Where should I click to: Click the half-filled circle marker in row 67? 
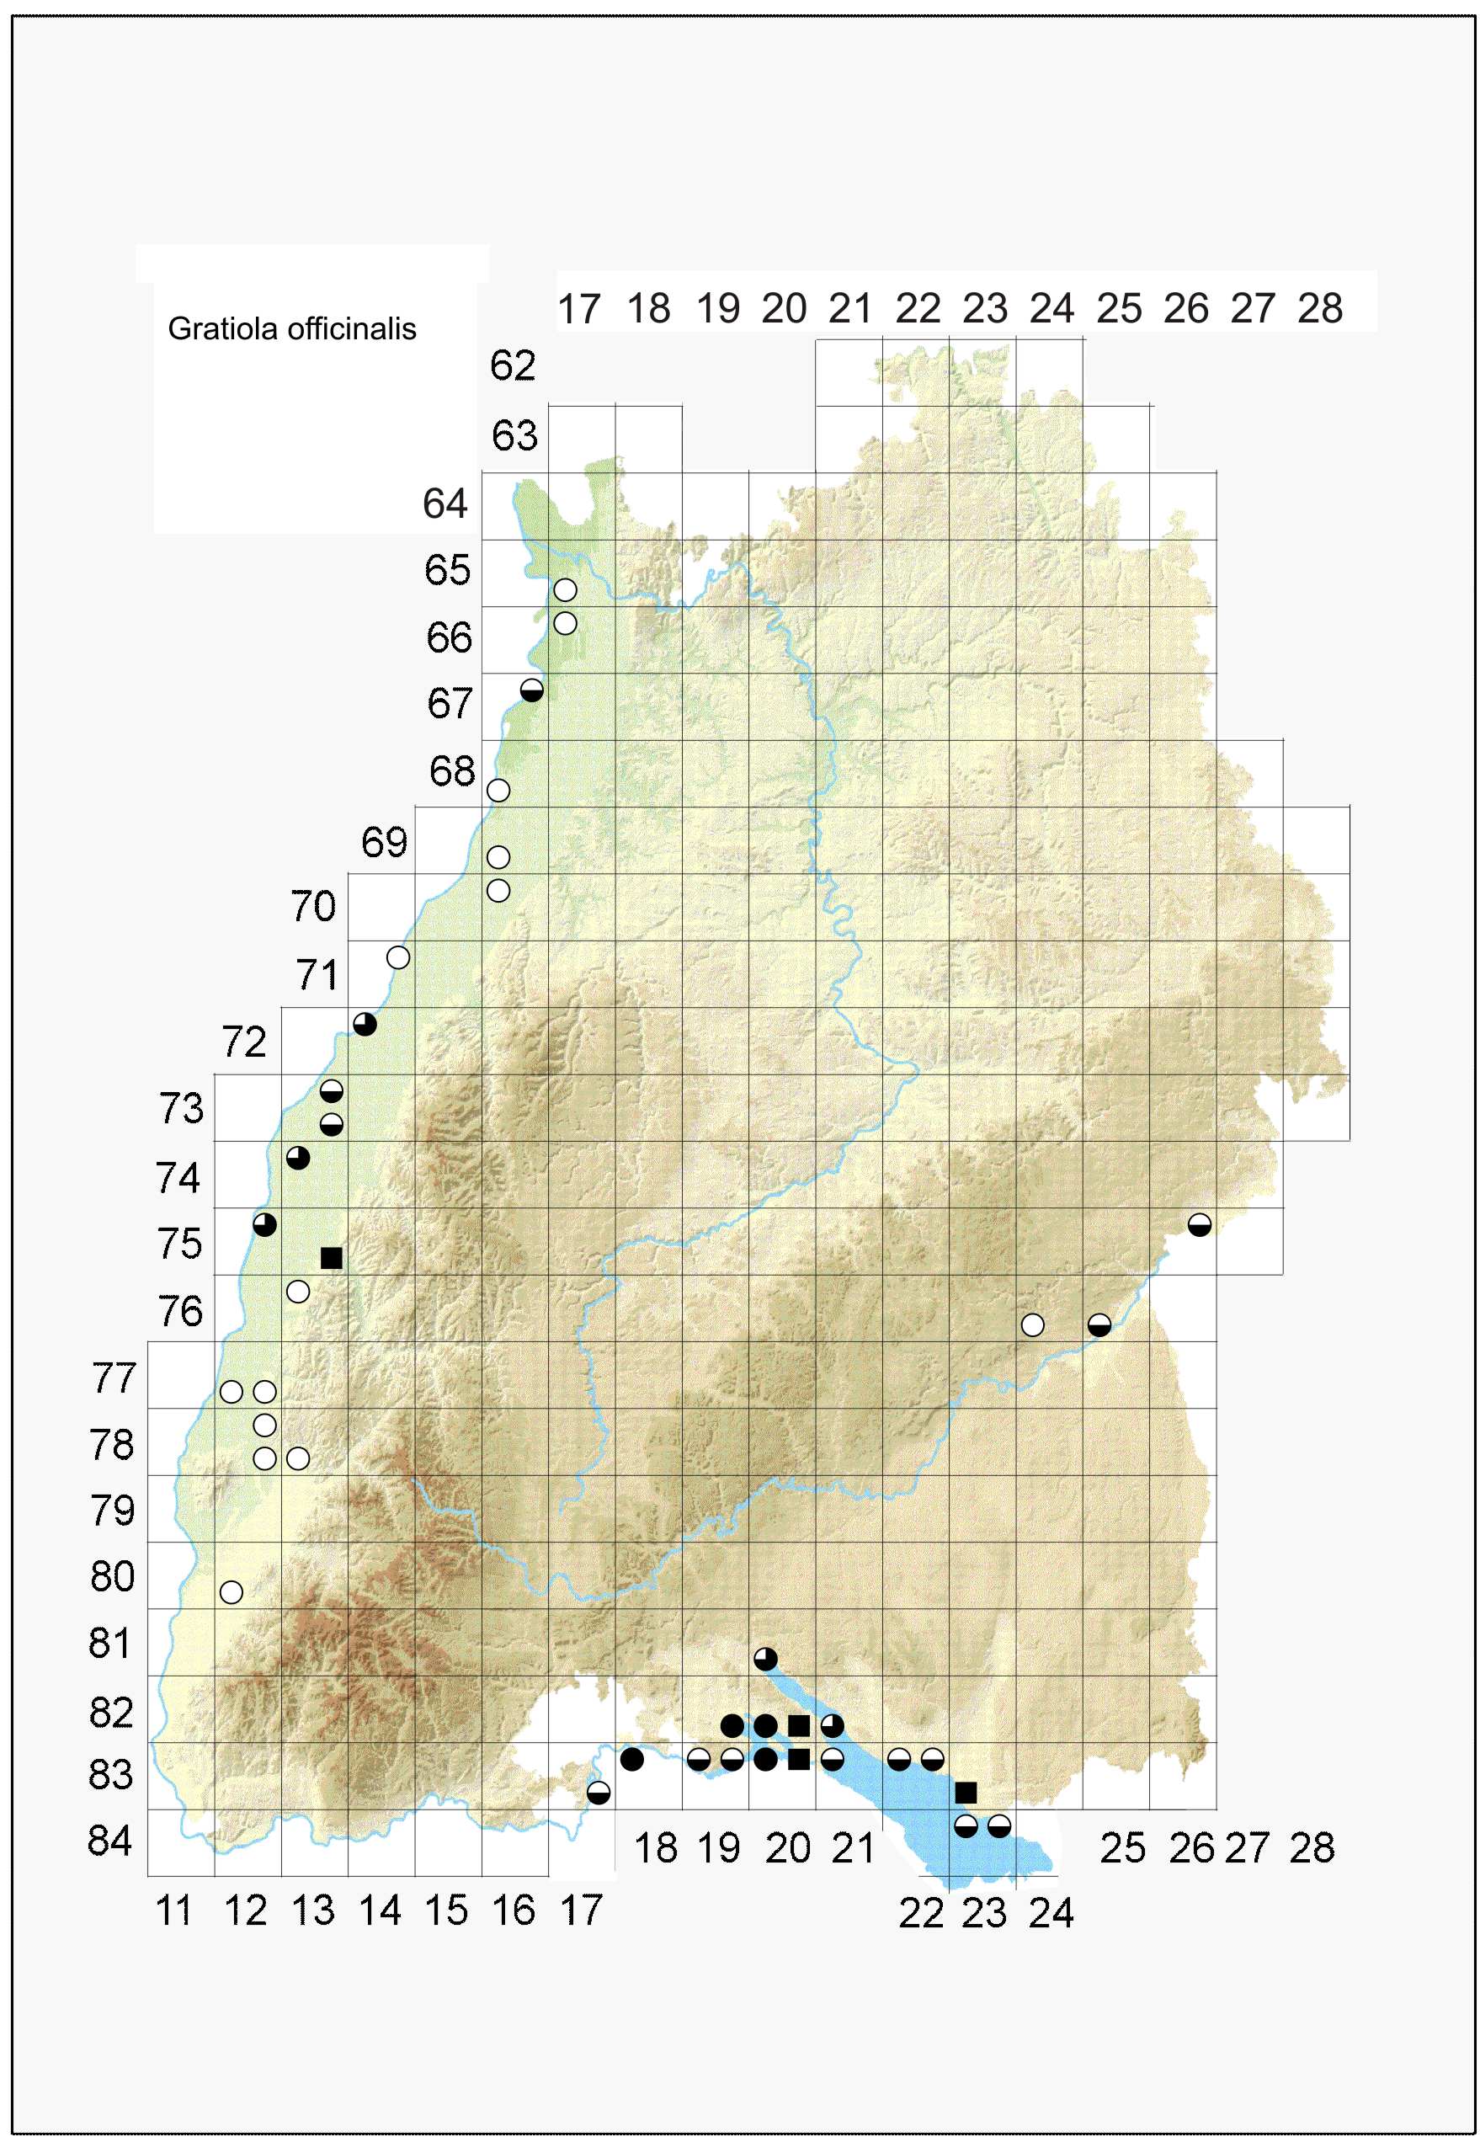point(531,690)
